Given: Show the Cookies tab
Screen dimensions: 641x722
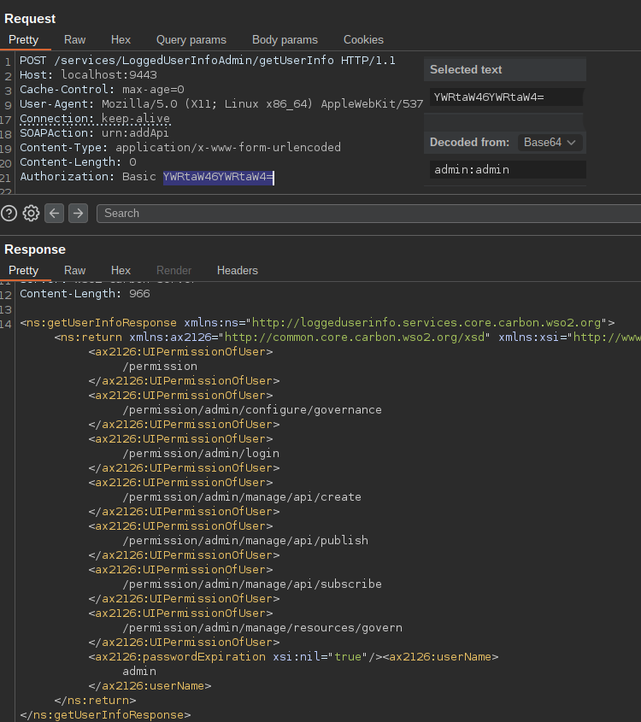Looking at the screenshot, I should pyautogui.click(x=363, y=40).
